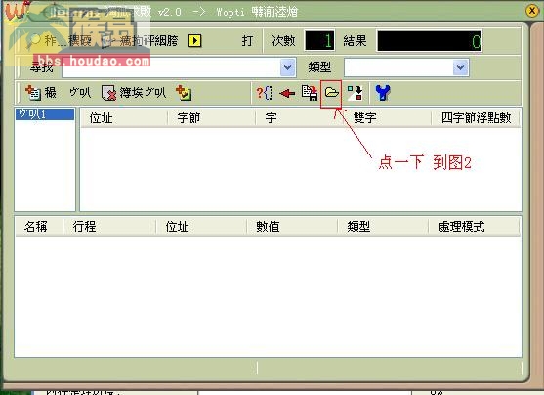Click the add-with-checkmark toolbar icon

[x=184, y=93]
